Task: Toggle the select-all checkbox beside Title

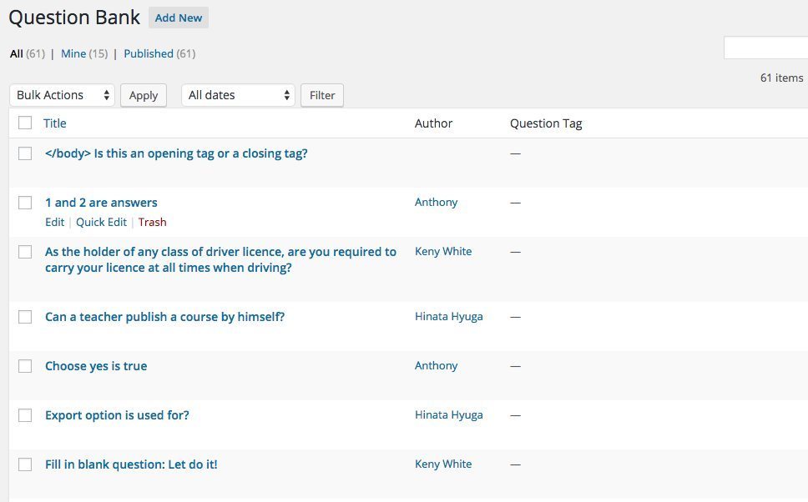Action: [x=25, y=123]
